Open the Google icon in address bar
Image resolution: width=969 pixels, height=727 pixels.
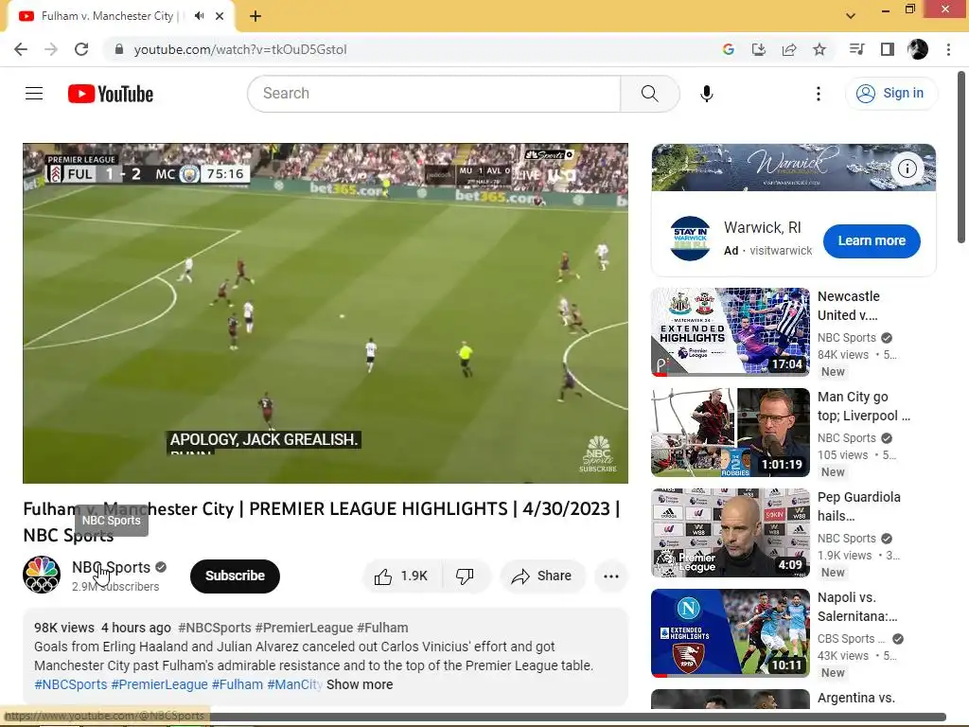(729, 49)
